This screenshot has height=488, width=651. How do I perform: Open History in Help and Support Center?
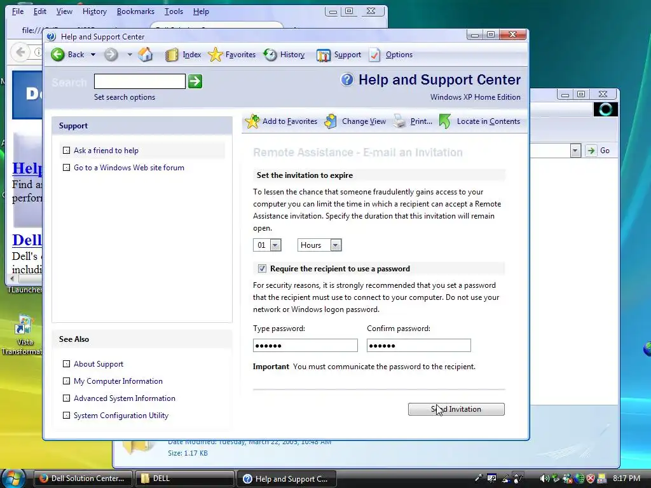pos(284,55)
